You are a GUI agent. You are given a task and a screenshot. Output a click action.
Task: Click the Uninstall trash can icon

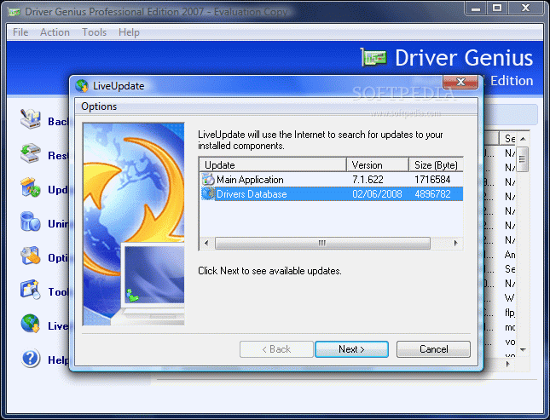pos(30,222)
